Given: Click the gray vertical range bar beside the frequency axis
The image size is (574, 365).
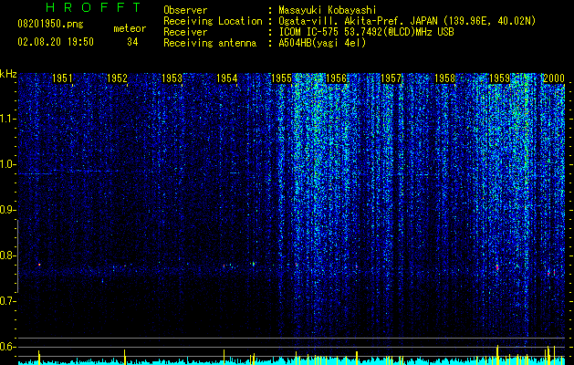Looking at the screenshot, I should point(17,256).
